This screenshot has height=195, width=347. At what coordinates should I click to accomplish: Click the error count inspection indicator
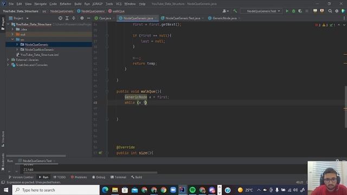pos(318,25)
